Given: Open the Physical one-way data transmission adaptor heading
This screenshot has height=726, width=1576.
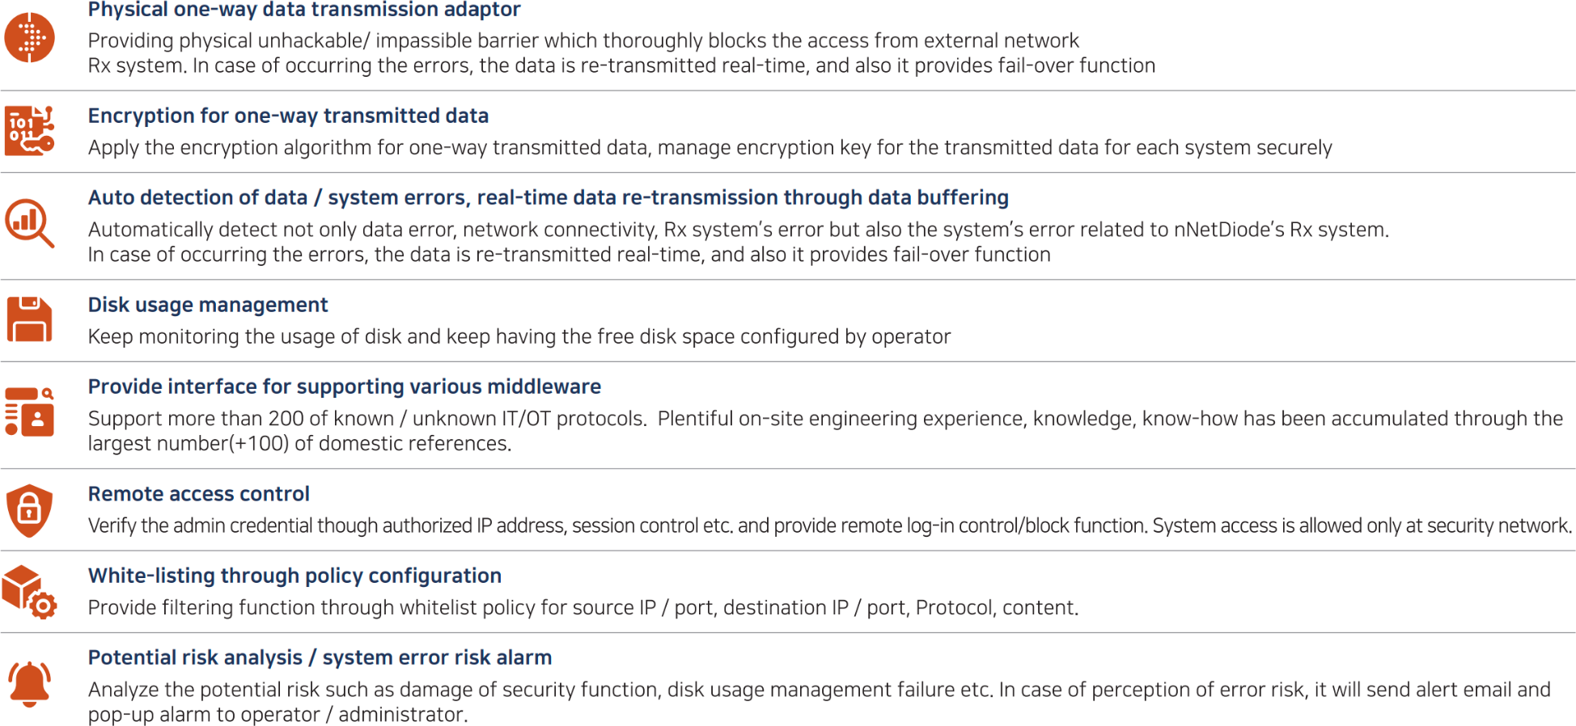Looking at the screenshot, I should click(304, 10).
